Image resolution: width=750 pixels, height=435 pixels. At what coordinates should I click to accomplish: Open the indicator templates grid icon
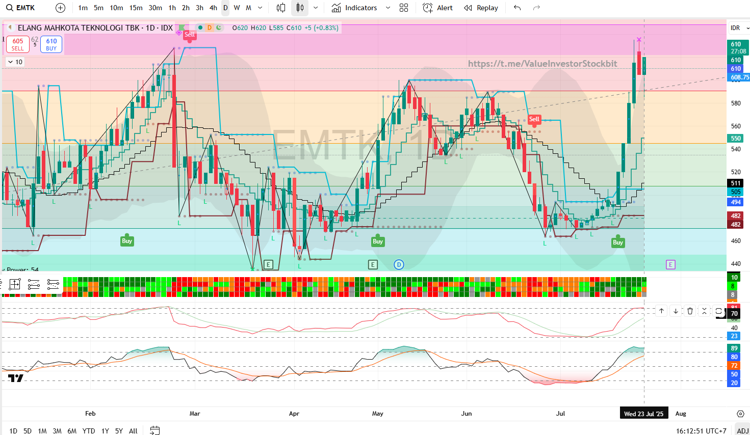pyautogui.click(x=404, y=8)
